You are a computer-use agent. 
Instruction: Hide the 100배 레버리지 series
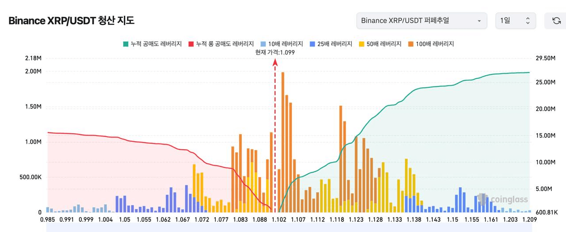(430, 44)
